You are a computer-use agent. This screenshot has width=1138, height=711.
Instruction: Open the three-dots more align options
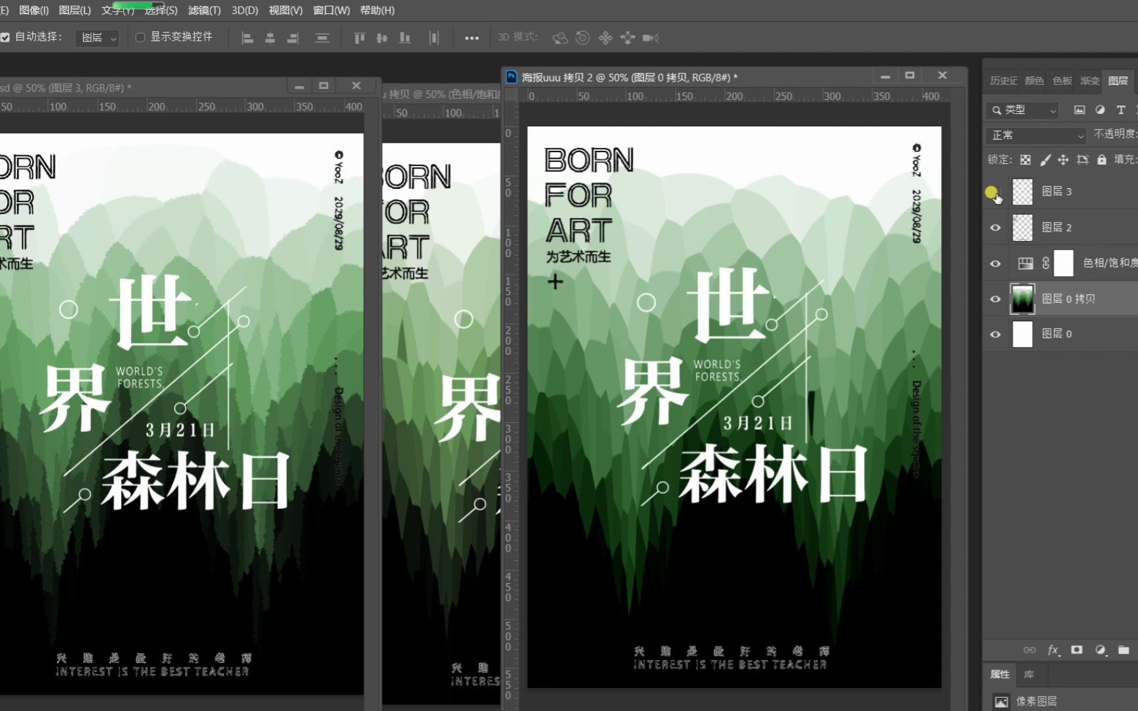tap(472, 38)
